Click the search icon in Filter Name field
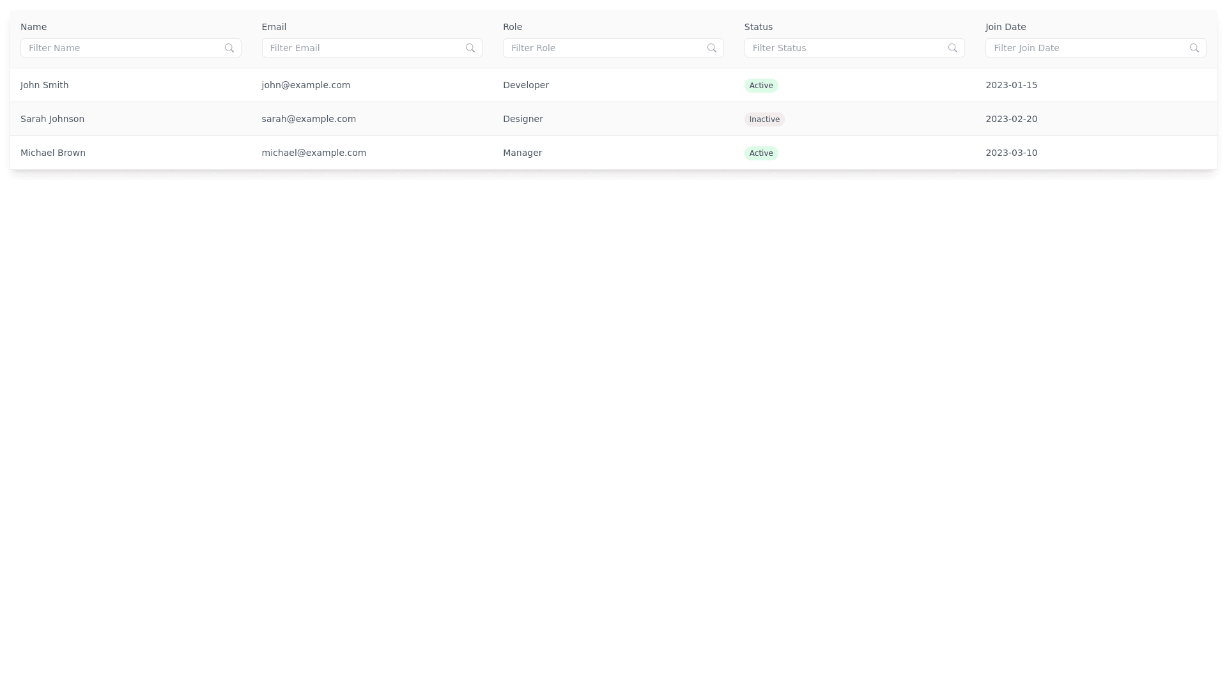This screenshot has width=1227, height=690. click(229, 48)
